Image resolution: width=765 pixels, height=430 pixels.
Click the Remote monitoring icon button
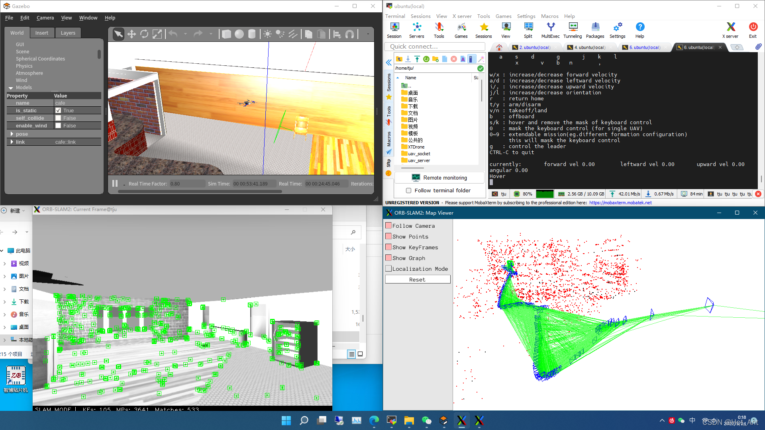tap(416, 177)
